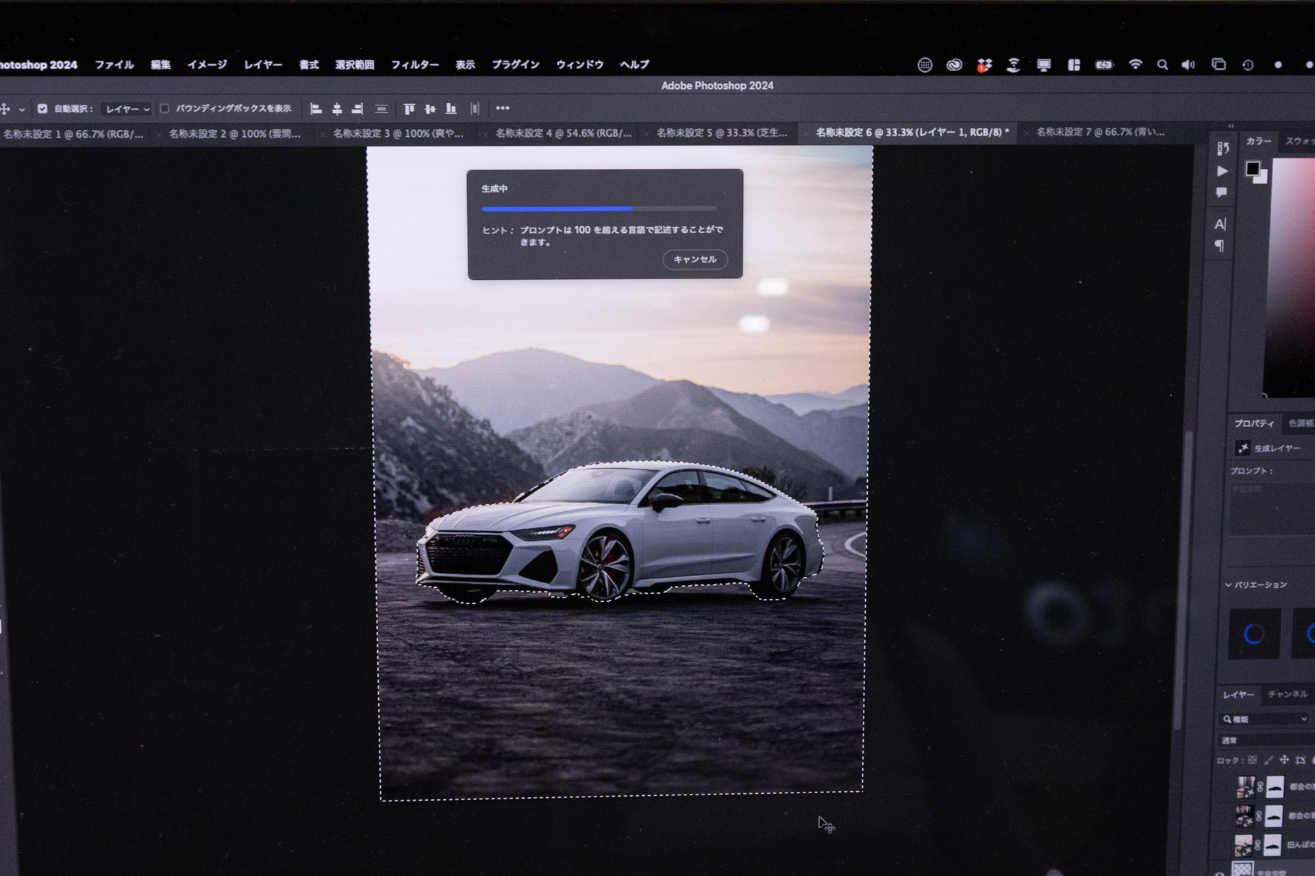Open the Paragraph panel icon

tap(1220, 246)
